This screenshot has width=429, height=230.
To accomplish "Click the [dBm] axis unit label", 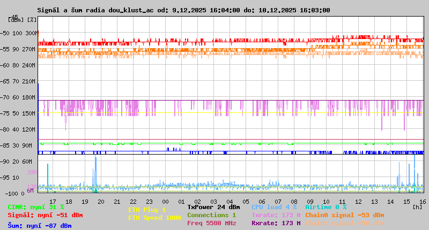I will tap(15, 20).
